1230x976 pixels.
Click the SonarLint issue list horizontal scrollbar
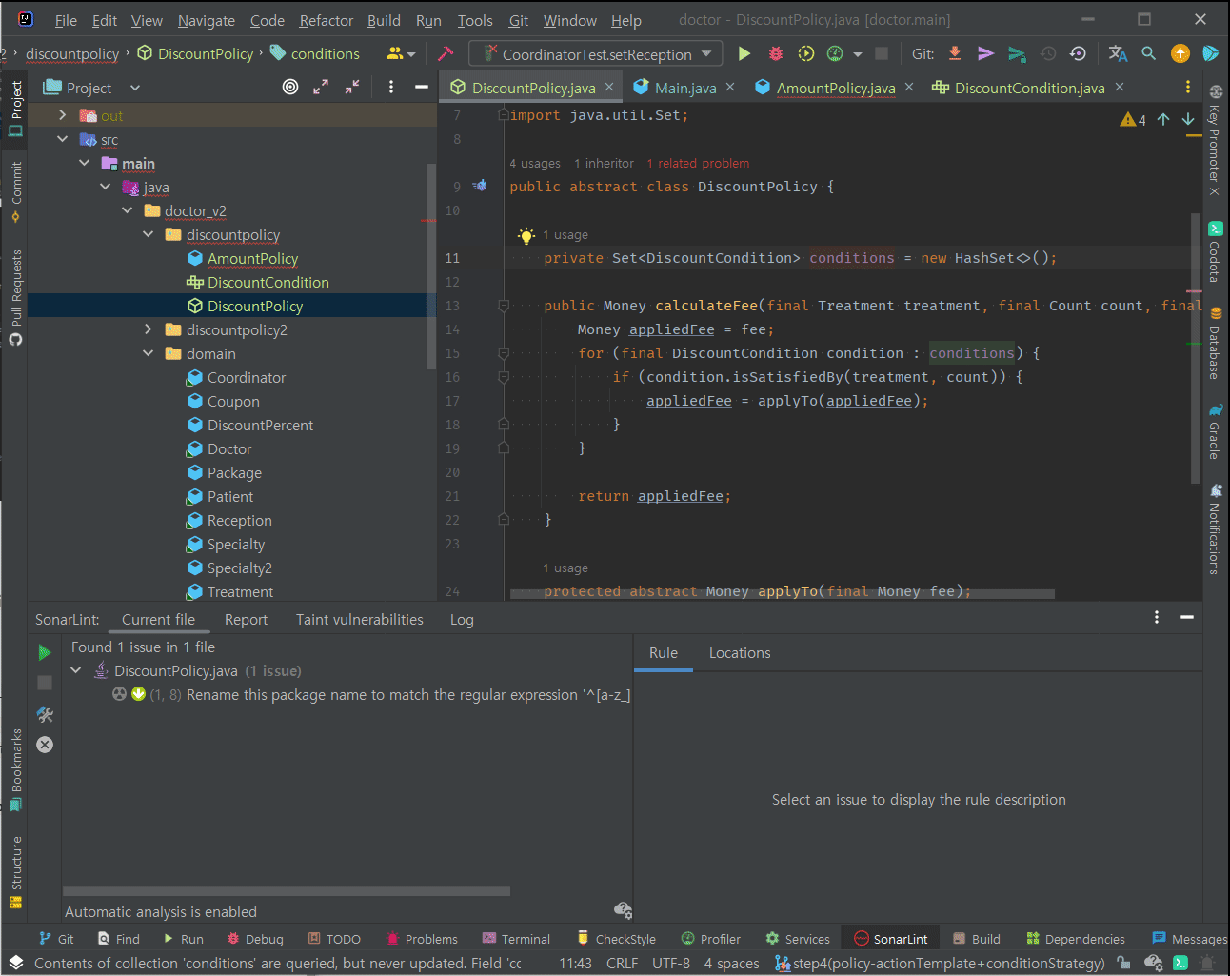click(286, 892)
